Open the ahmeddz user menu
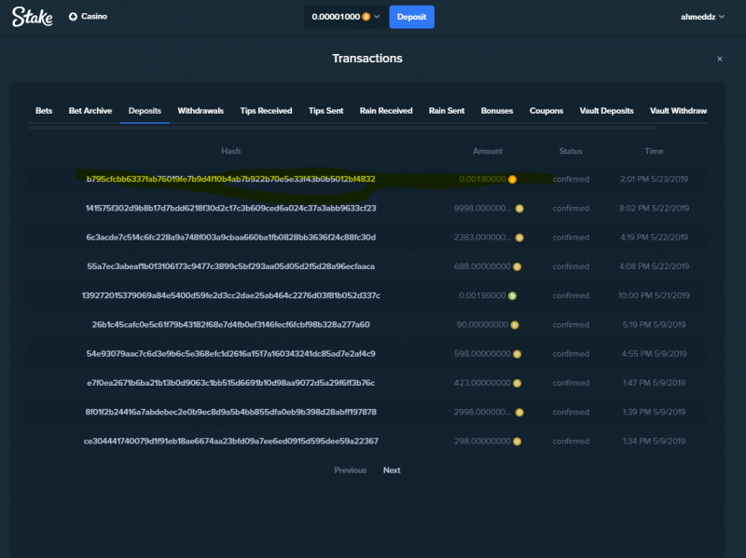This screenshot has width=746, height=558. point(702,17)
